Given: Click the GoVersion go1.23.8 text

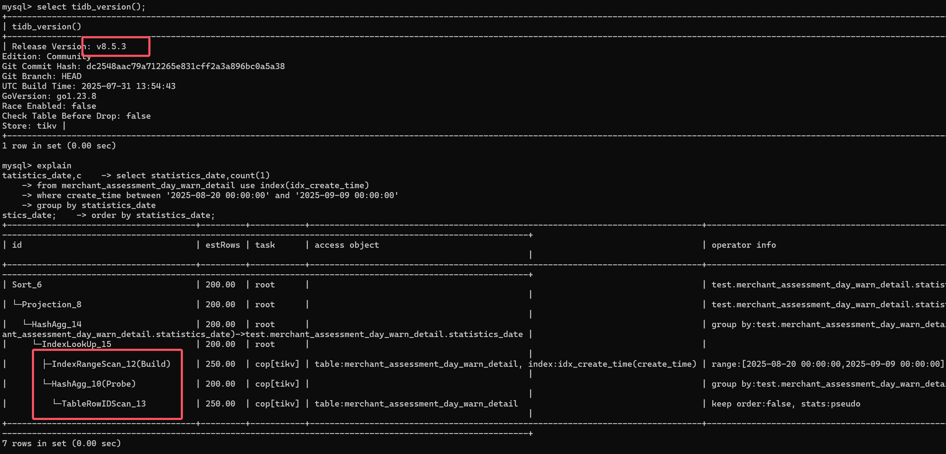Looking at the screenshot, I should click(49, 96).
